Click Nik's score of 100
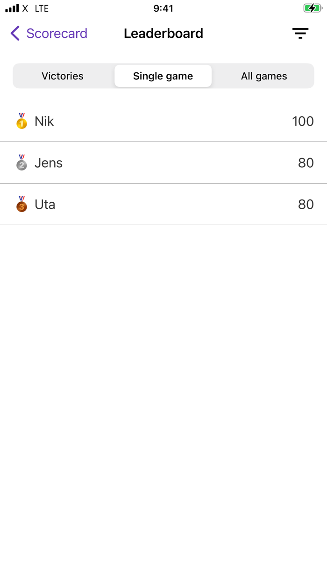 tap(303, 121)
